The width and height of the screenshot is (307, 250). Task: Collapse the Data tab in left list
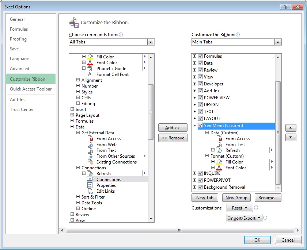point(72,127)
